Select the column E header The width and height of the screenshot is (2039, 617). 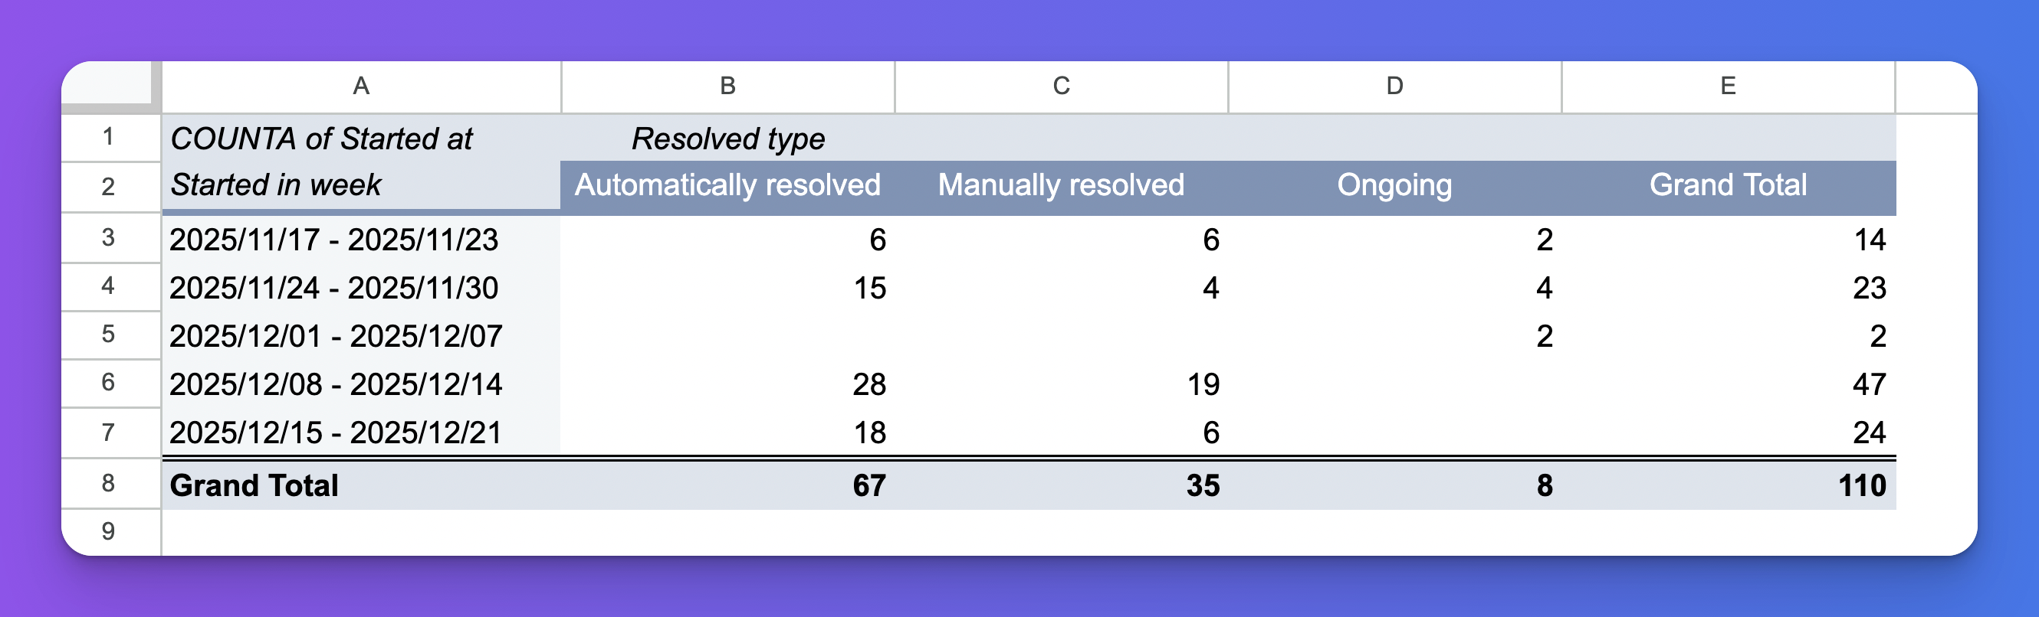coord(1726,87)
